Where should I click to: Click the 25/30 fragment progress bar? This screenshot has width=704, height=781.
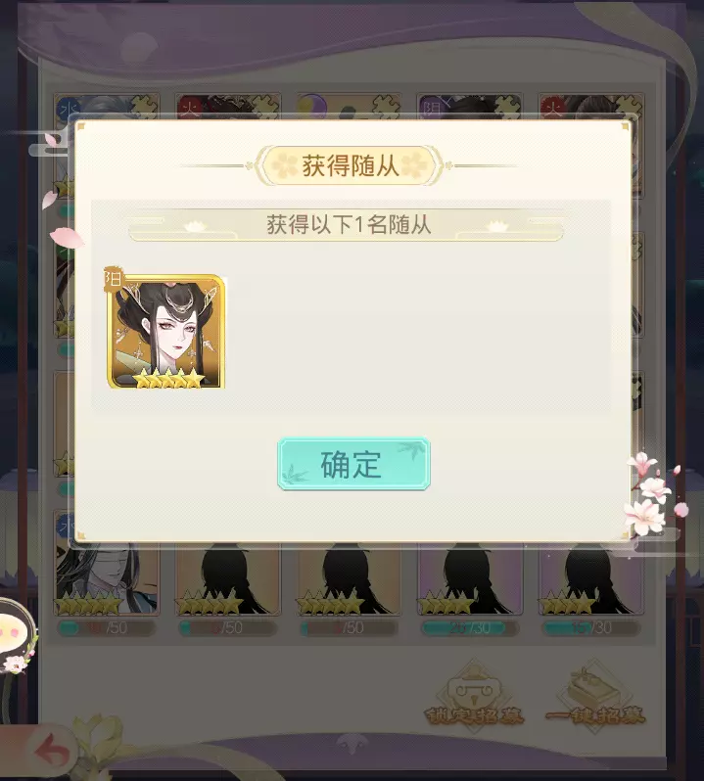(470, 628)
